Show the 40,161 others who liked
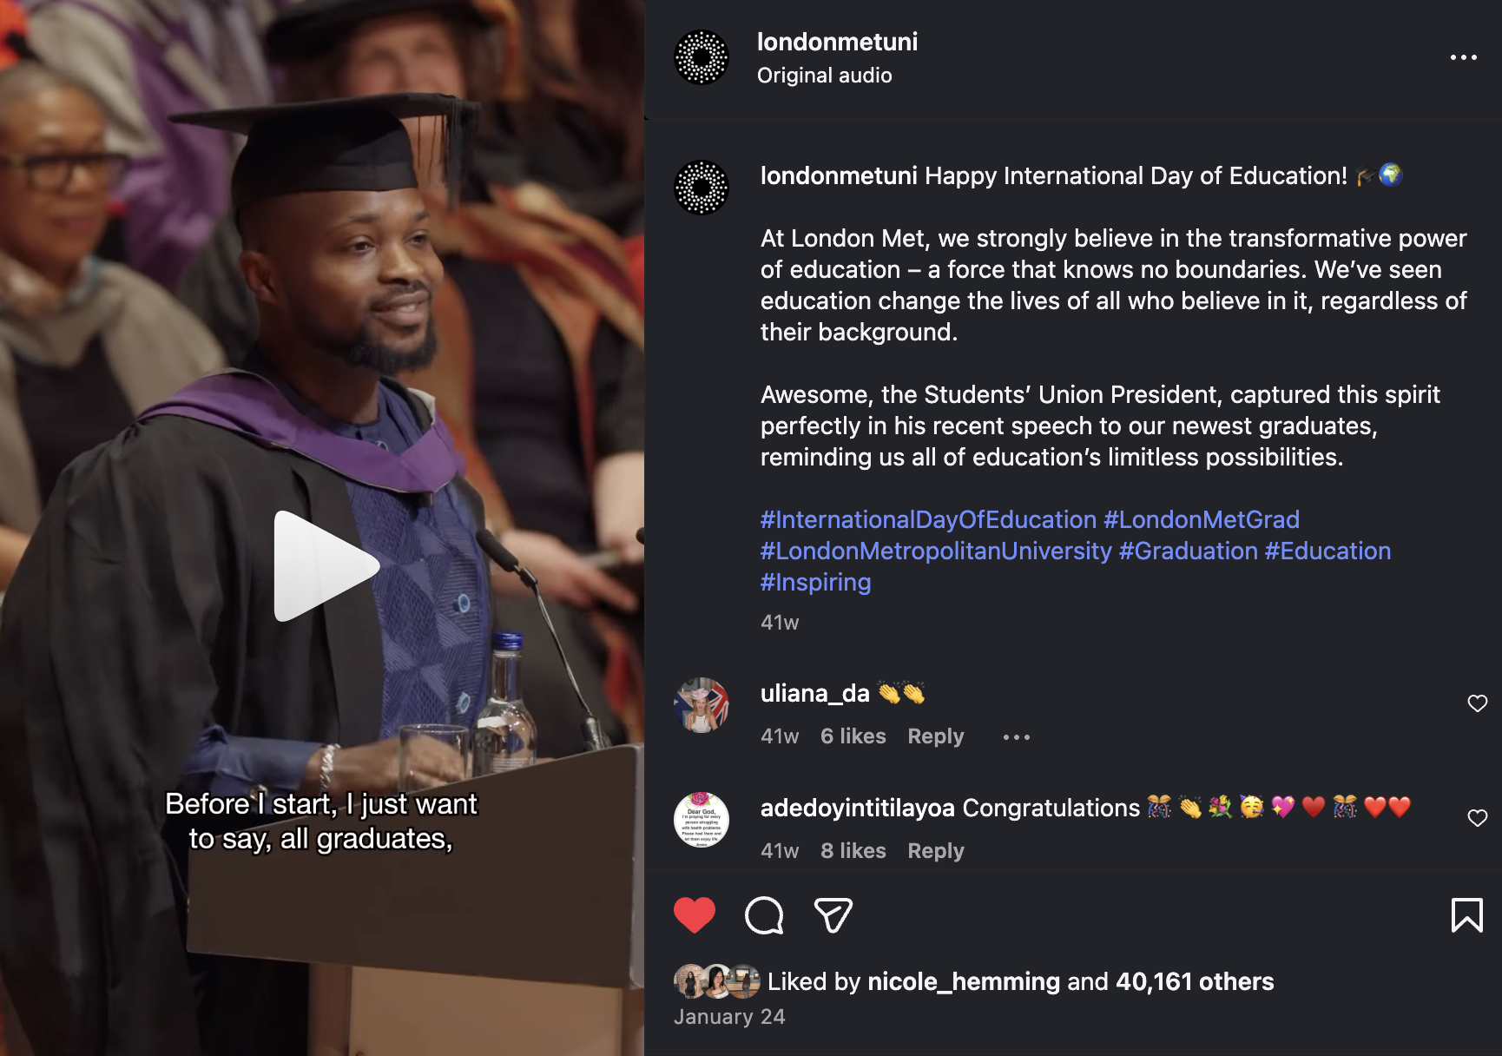1502x1056 pixels. coord(1194,981)
